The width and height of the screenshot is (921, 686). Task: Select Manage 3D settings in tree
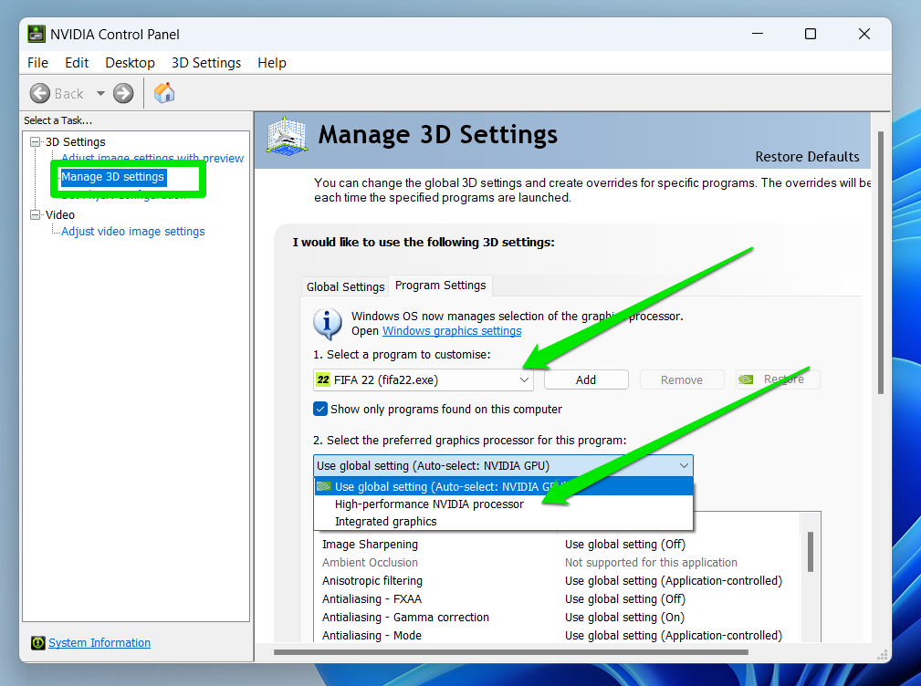pos(113,177)
